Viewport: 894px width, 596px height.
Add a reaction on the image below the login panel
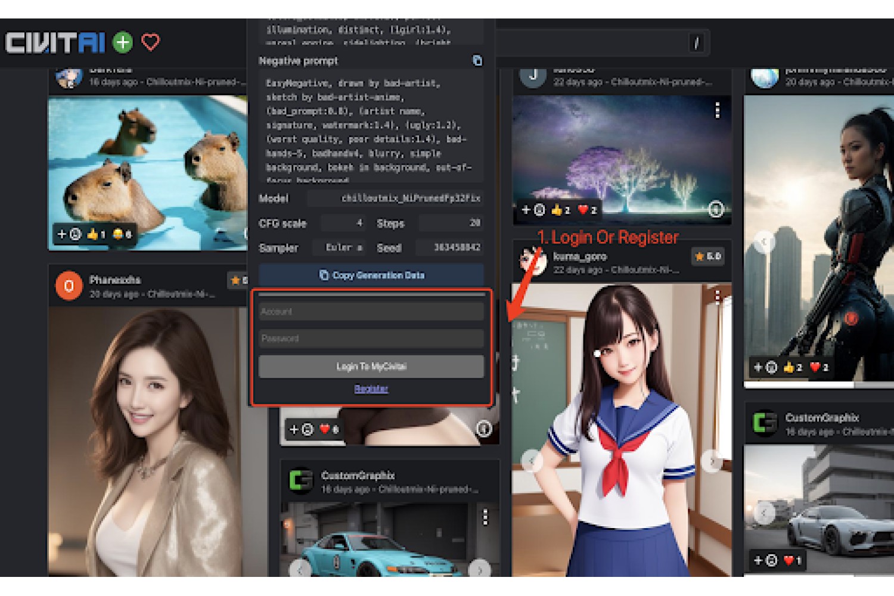pos(301,429)
